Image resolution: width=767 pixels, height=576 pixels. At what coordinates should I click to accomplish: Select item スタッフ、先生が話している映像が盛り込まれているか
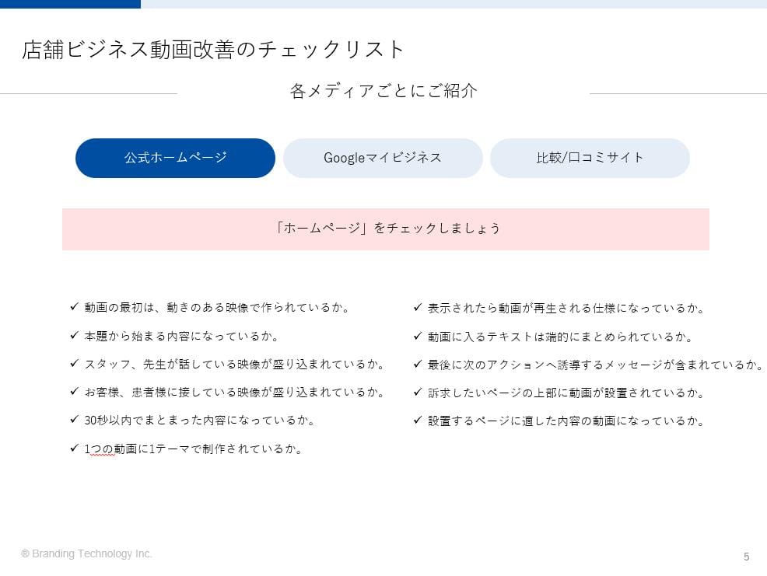[234, 365]
